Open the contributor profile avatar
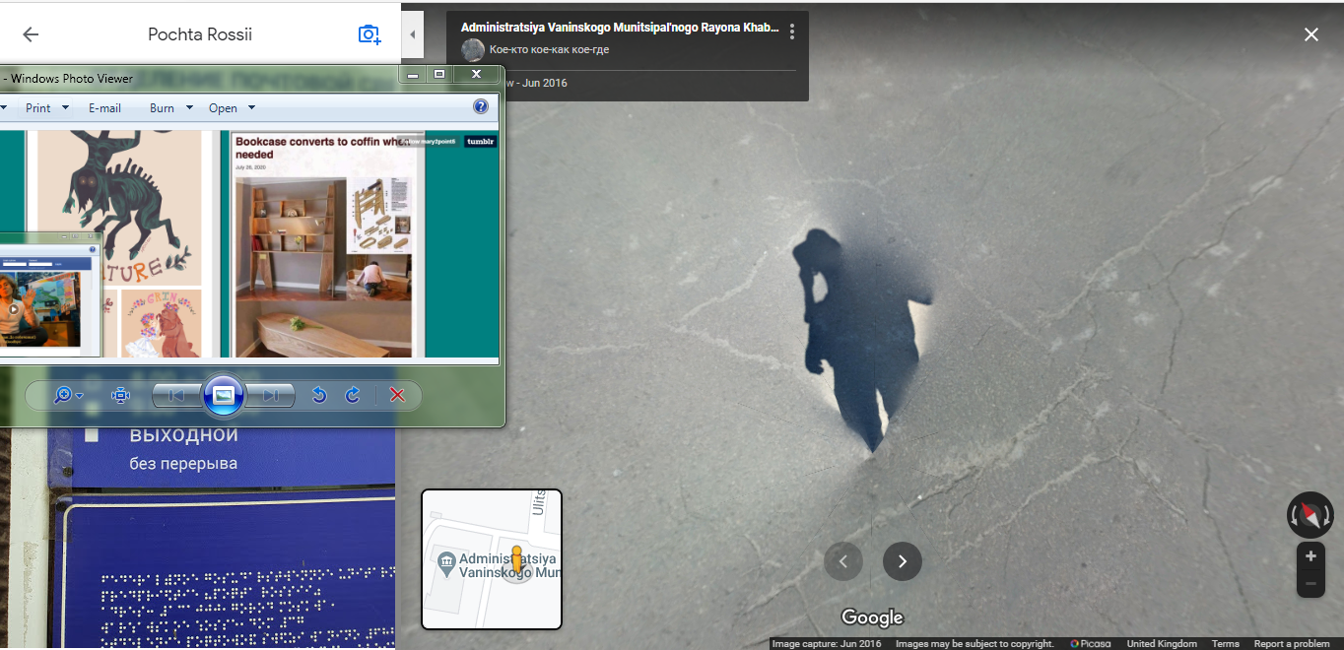Viewport: 1344px width, 650px height. coord(473,50)
